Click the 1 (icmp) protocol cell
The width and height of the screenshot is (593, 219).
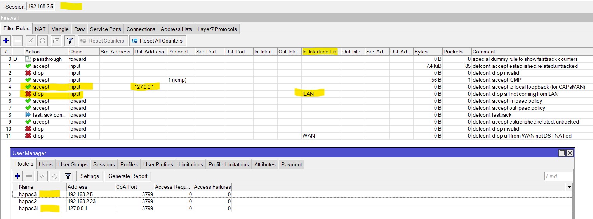click(181, 80)
